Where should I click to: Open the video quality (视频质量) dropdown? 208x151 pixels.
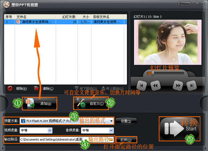(36, 131)
